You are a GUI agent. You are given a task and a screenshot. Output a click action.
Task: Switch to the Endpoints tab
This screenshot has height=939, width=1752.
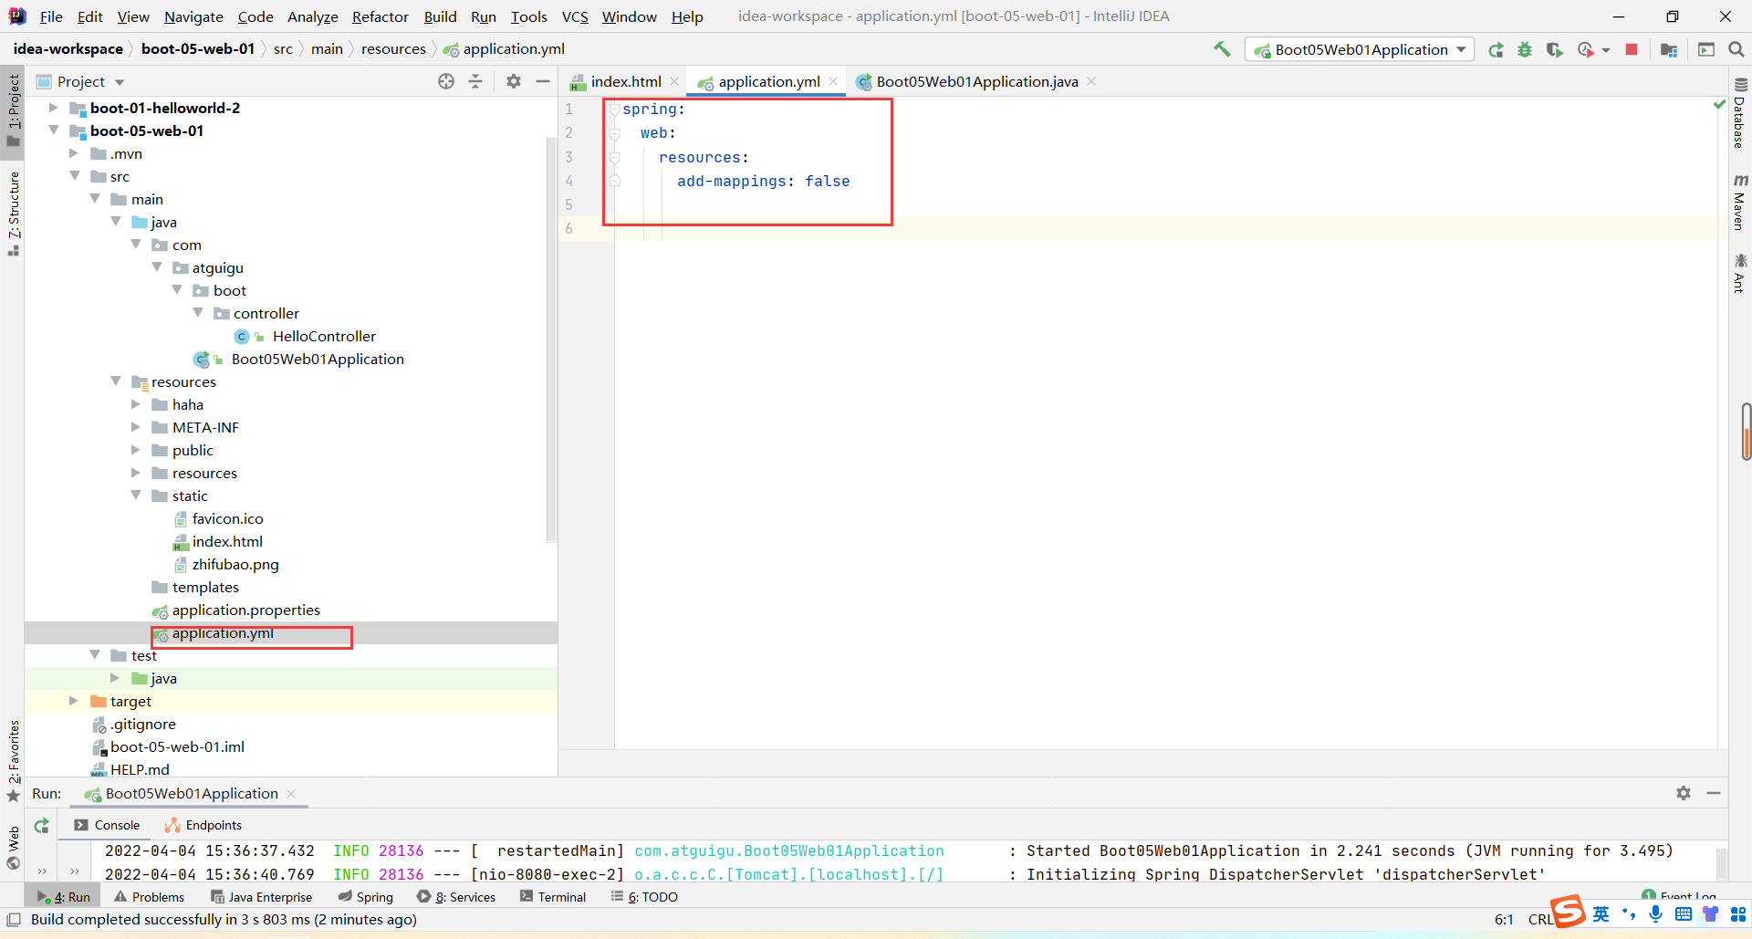pos(203,825)
